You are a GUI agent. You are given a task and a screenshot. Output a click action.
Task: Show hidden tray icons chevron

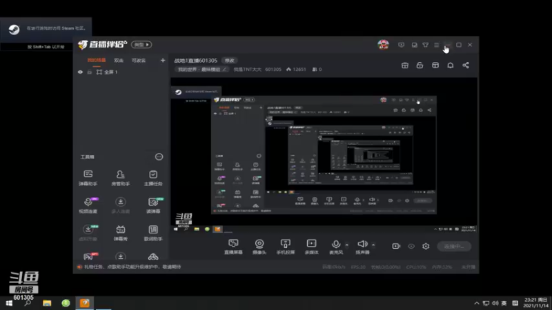(477, 303)
